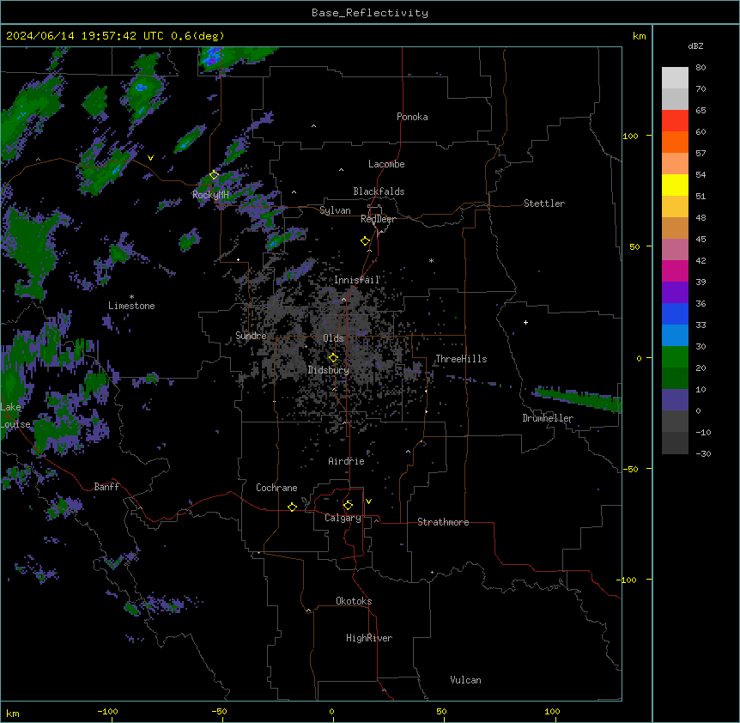740x723 pixels.
Task: Click the yellow diamond marker south of RedDeer
Action: (x=366, y=241)
